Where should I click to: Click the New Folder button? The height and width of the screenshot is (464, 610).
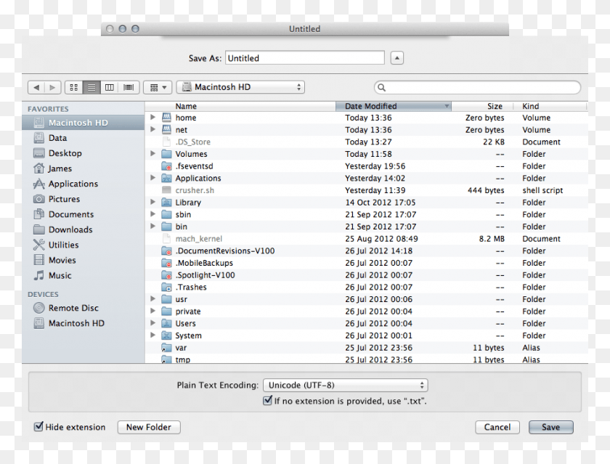pyautogui.click(x=149, y=427)
